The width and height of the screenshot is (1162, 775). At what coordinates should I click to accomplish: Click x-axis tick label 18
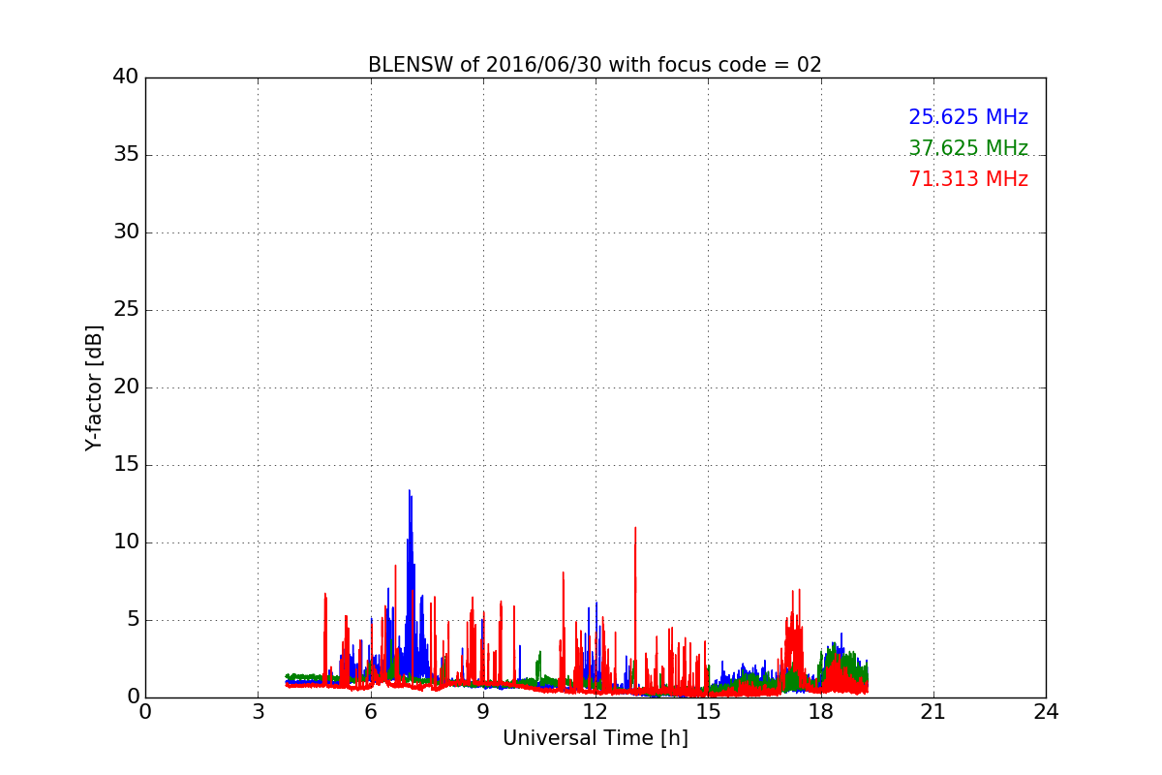821,712
